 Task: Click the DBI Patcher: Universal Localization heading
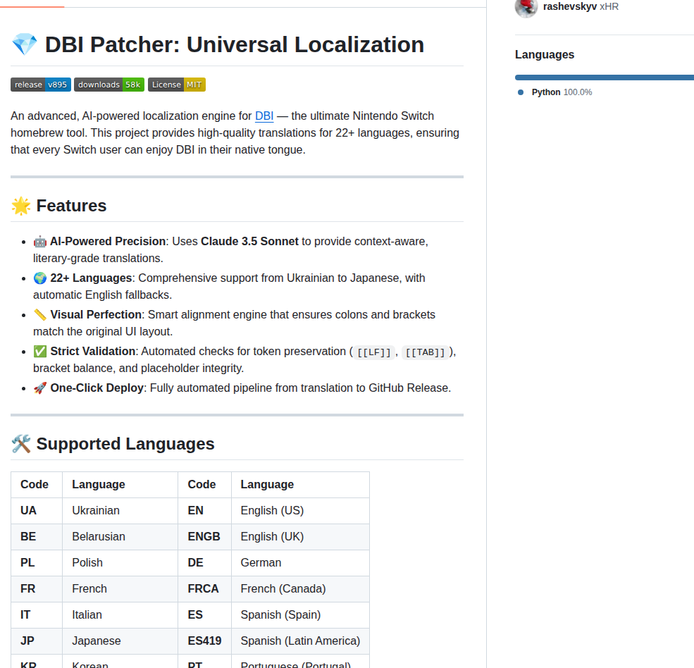point(235,44)
